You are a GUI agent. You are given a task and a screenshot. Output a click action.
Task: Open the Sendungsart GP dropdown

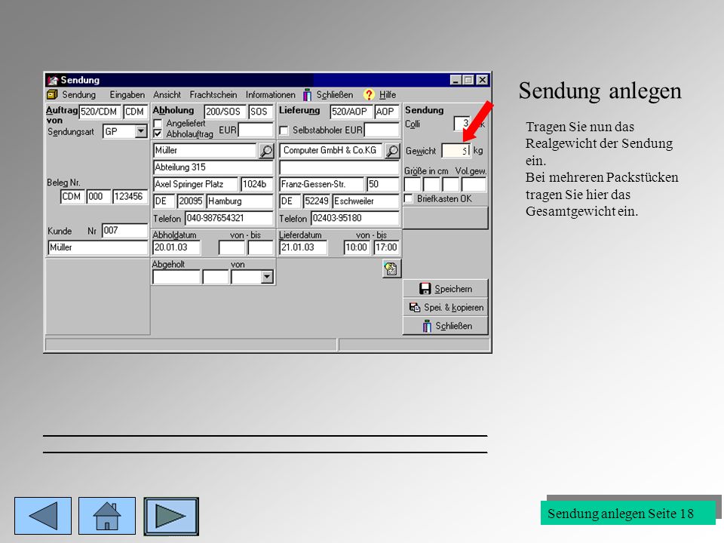tap(141, 131)
